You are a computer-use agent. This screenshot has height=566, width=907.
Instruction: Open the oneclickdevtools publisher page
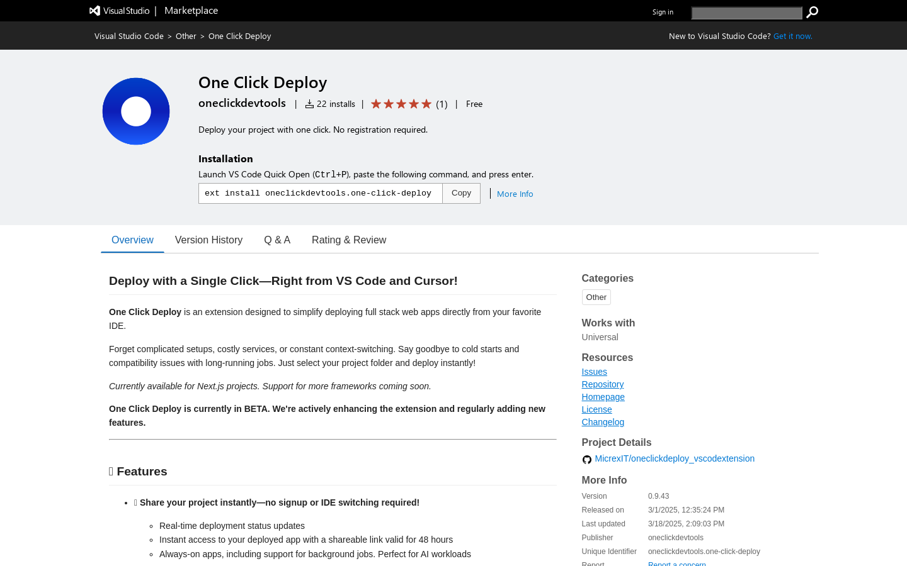(242, 103)
